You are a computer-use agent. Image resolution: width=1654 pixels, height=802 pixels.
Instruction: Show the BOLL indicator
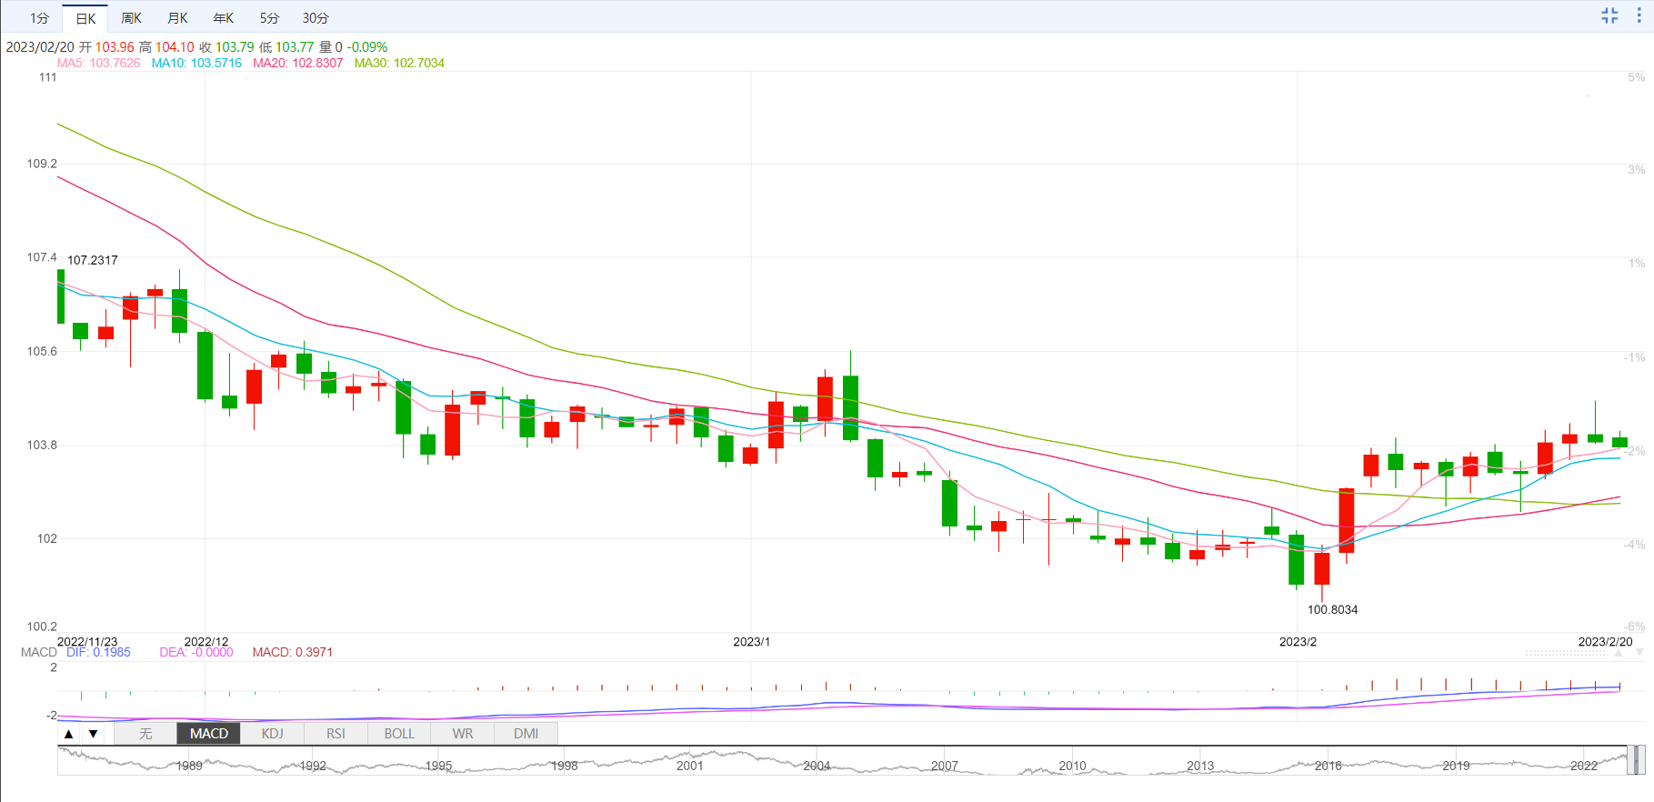click(399, 734)
